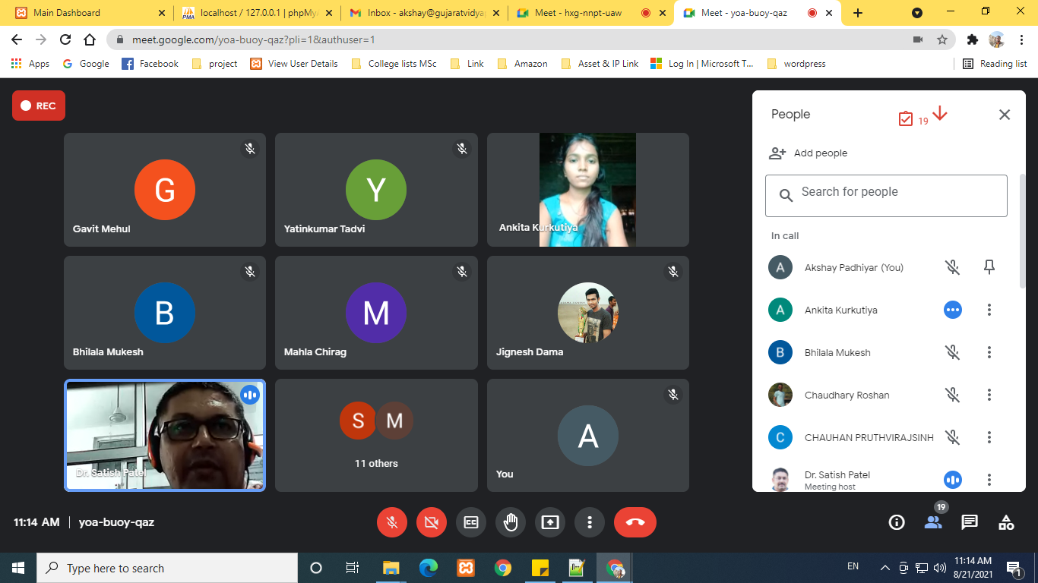
Task: Open File Explorer from taskbar
Action: pyautogui.click(x=391, y=568)
